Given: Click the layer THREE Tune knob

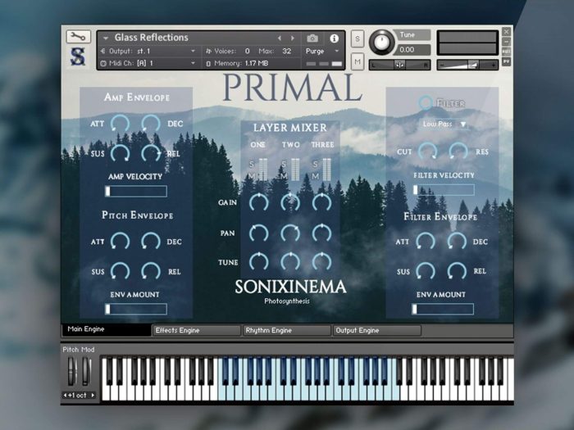Looking at the screenshot, I should pyautogui.click(x=321, y=261).
